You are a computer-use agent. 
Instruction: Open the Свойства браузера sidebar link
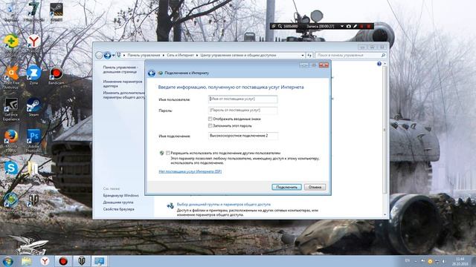pos(118,209)
